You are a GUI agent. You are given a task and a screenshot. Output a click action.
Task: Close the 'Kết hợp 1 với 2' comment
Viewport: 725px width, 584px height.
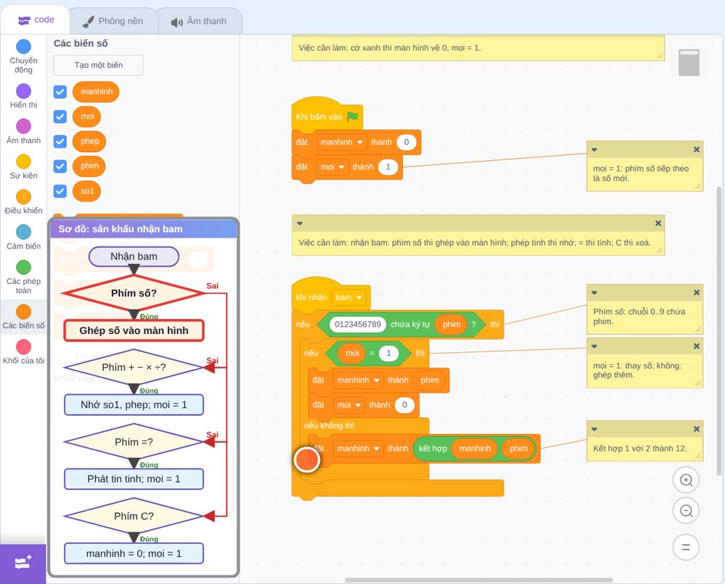click(x=696, y=429)
